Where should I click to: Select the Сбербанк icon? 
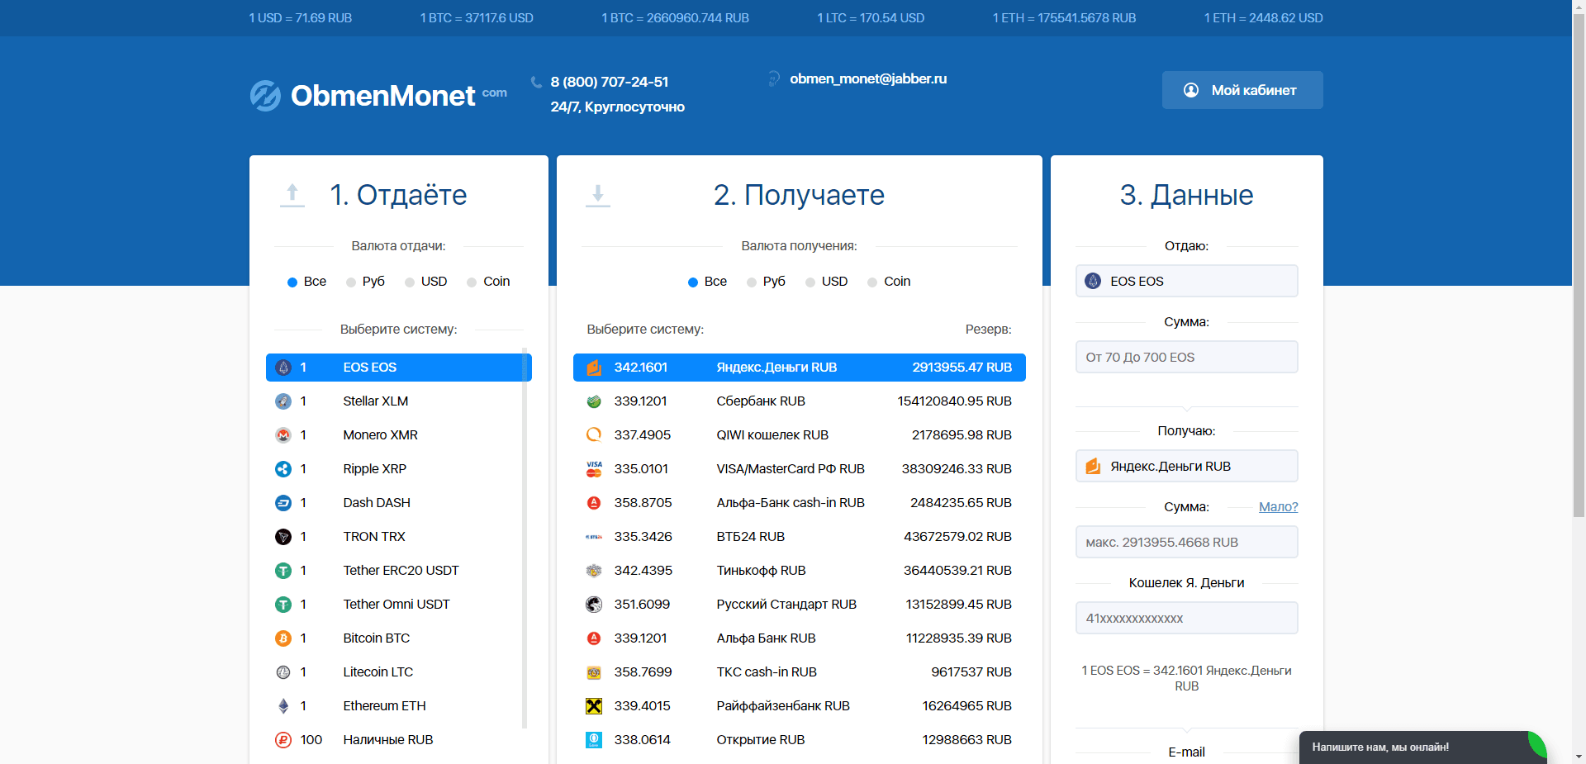pos(593,401)
